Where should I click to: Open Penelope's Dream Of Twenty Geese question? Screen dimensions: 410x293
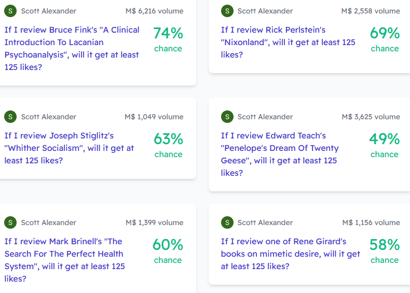[x=280, y=154]
